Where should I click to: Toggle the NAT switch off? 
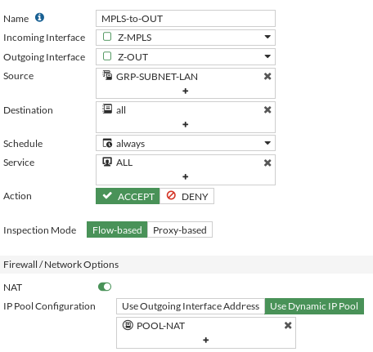pos(105,287)
